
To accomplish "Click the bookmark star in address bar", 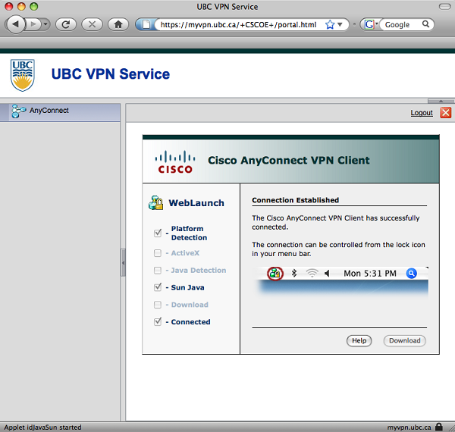I will click(330, 24).
